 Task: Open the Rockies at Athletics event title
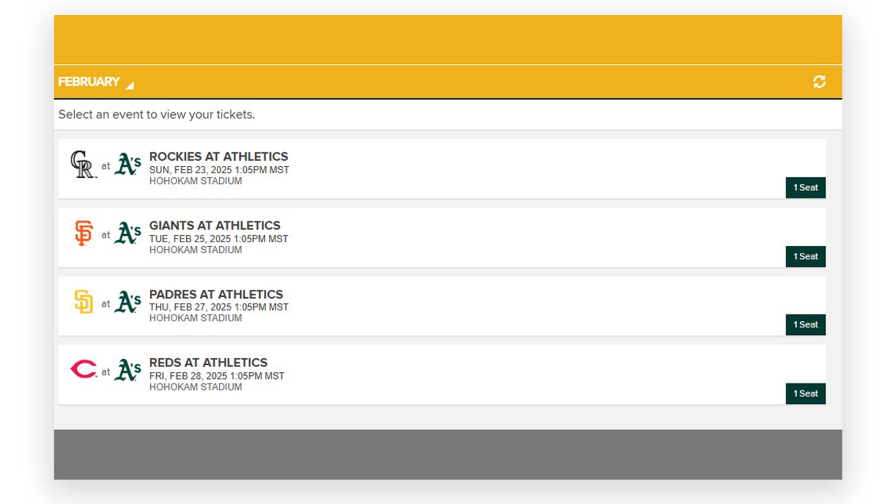218,157
